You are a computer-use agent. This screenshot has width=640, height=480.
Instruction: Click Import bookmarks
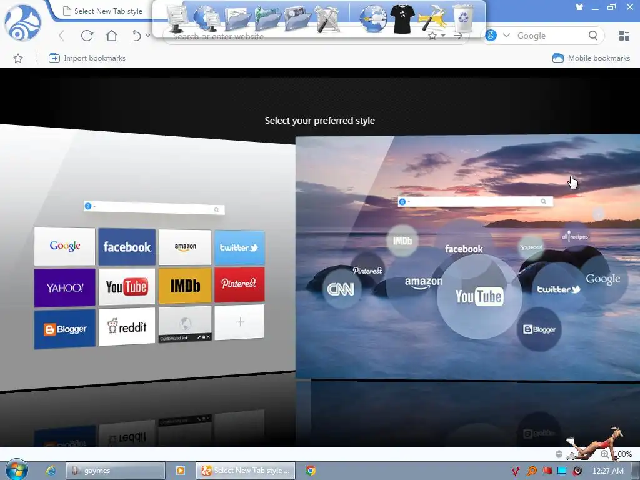tap(87, 58)
